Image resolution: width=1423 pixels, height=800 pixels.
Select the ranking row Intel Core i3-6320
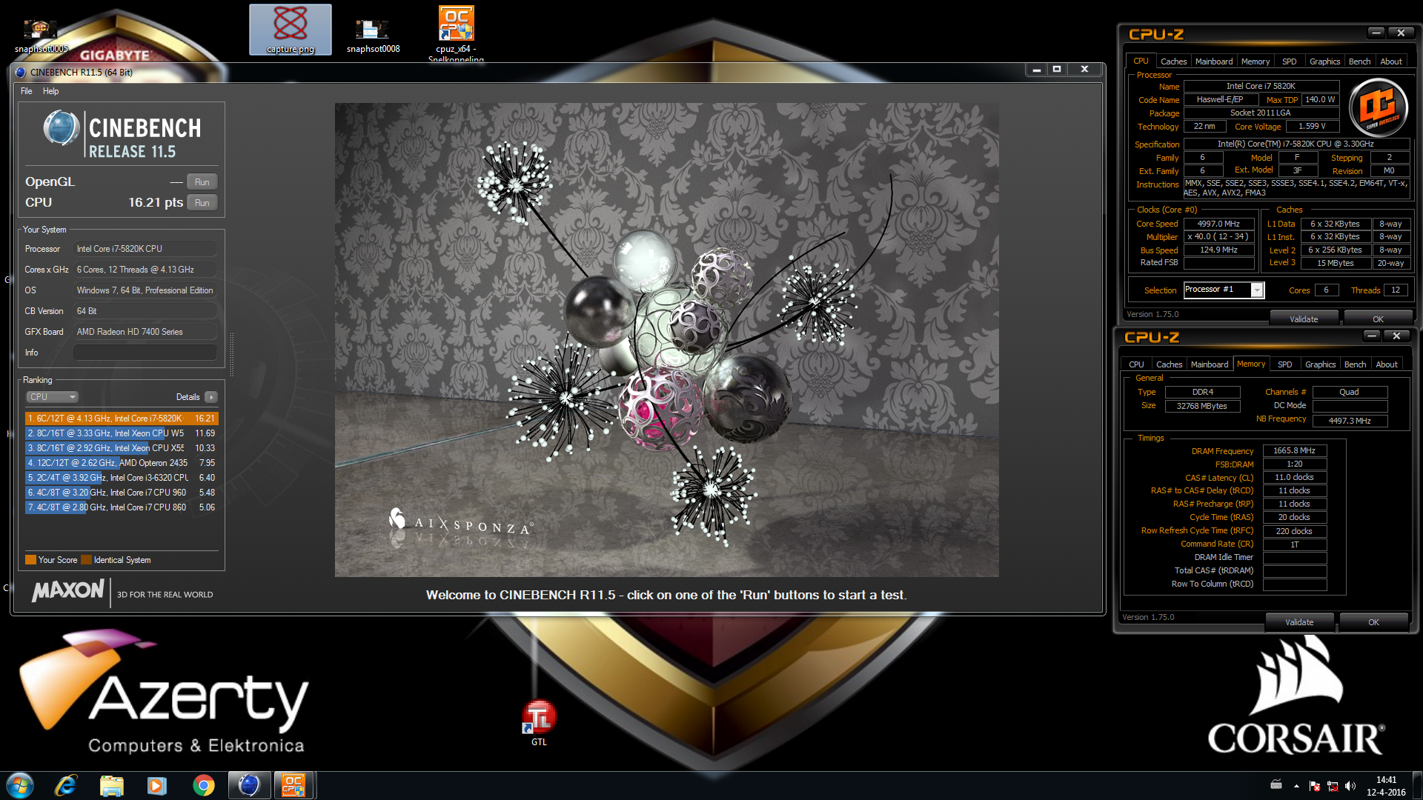coord(122,478)
